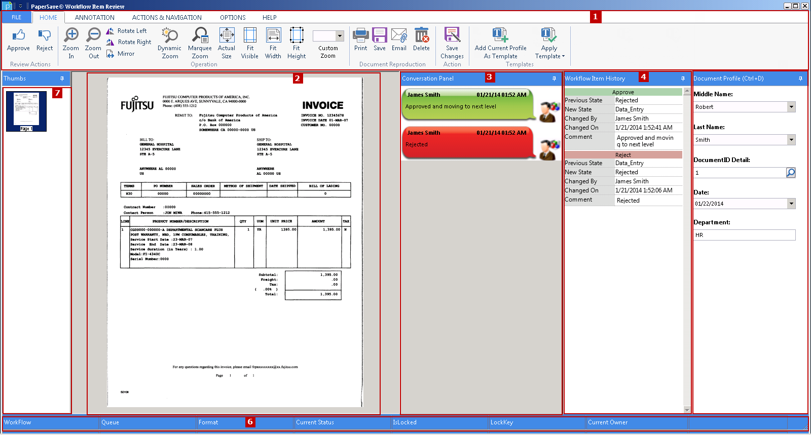Click Save Changes action
Image resolution: width=811 pixels, height=435 pixels.
coord(452,43)
